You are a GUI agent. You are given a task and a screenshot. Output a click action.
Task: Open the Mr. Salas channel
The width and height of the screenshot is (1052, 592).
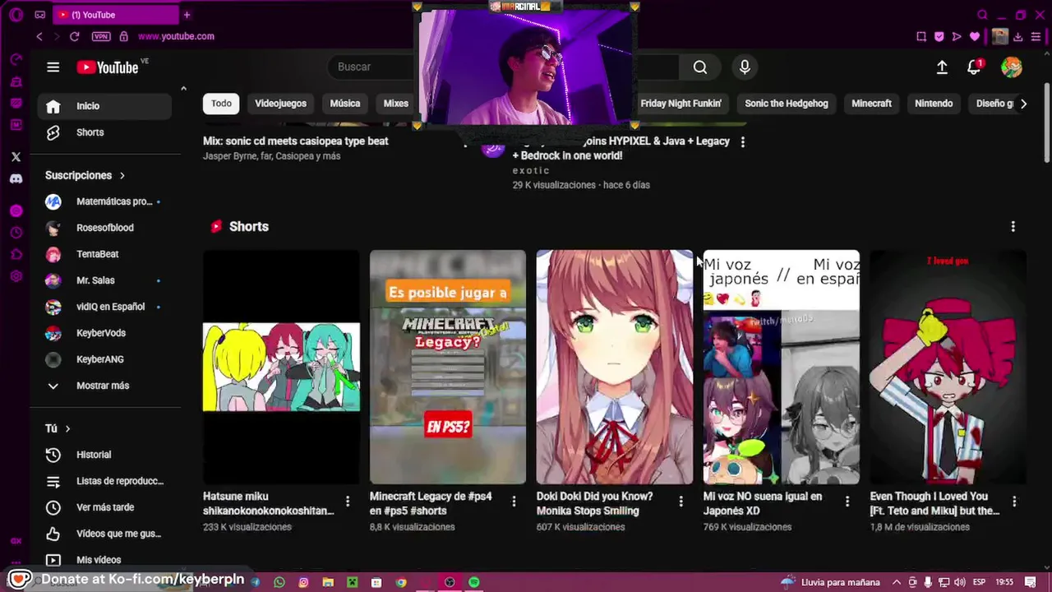tap(104, 280)
